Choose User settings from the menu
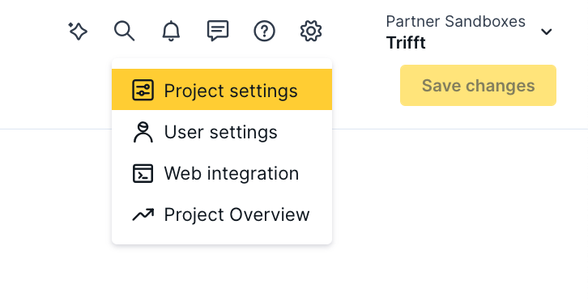 click(222, 132)
